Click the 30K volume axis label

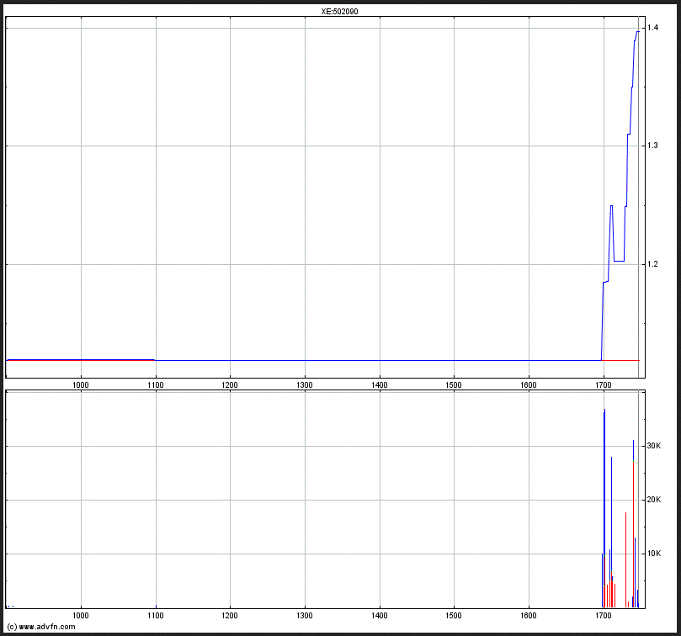point(654,446)
